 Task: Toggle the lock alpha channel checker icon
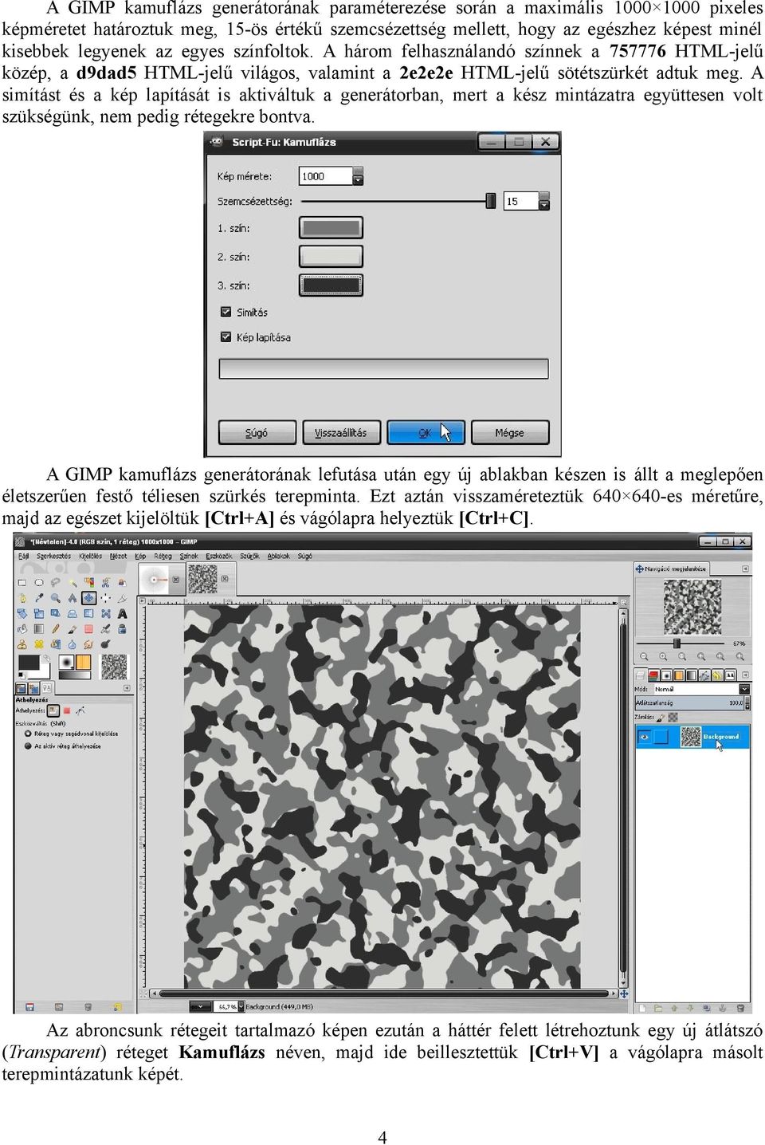click(673, 718)
